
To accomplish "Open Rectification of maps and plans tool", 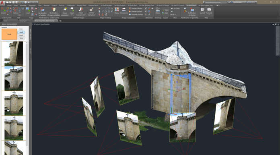I will [54, 11].
